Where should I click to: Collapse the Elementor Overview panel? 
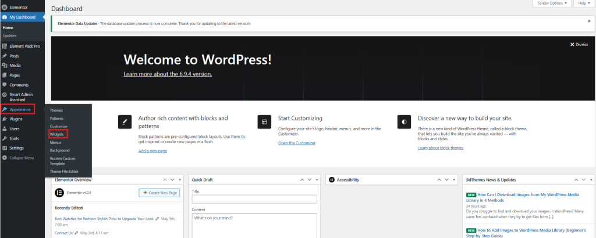point(180,180)
